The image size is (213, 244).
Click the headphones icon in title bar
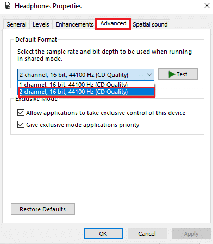coord(8,6)
